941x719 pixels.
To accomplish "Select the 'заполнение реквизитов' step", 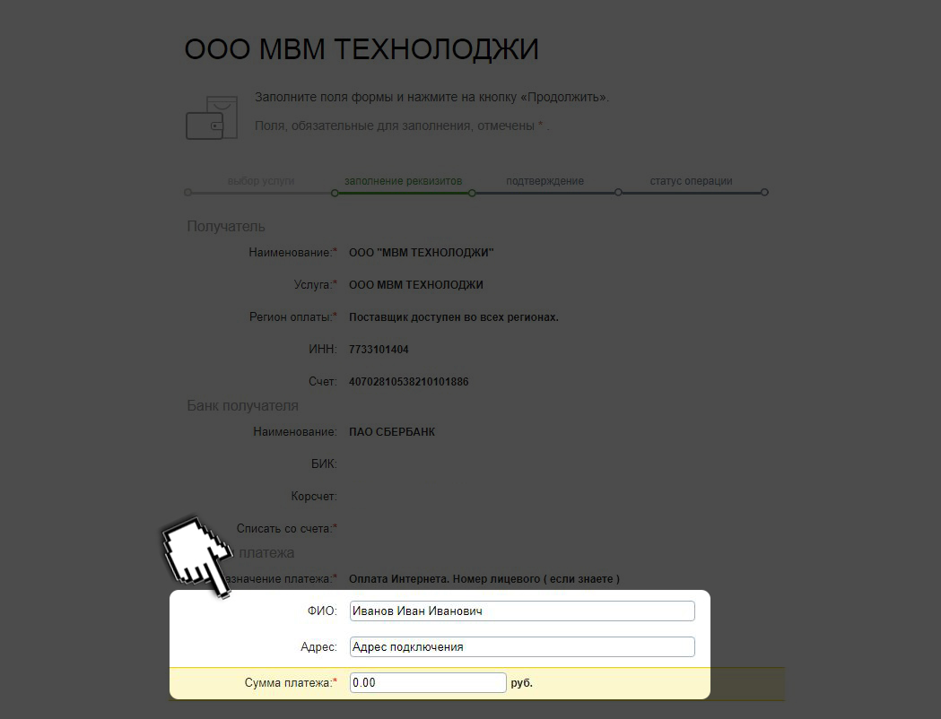I will click(404, 181).
